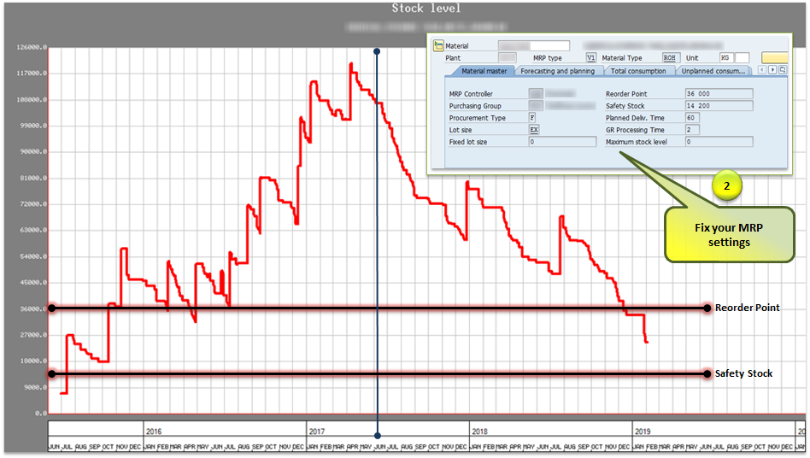Click the Unit KG field
Image resolution: width=810 pixels, height=458 pixels.
[725, 58]
